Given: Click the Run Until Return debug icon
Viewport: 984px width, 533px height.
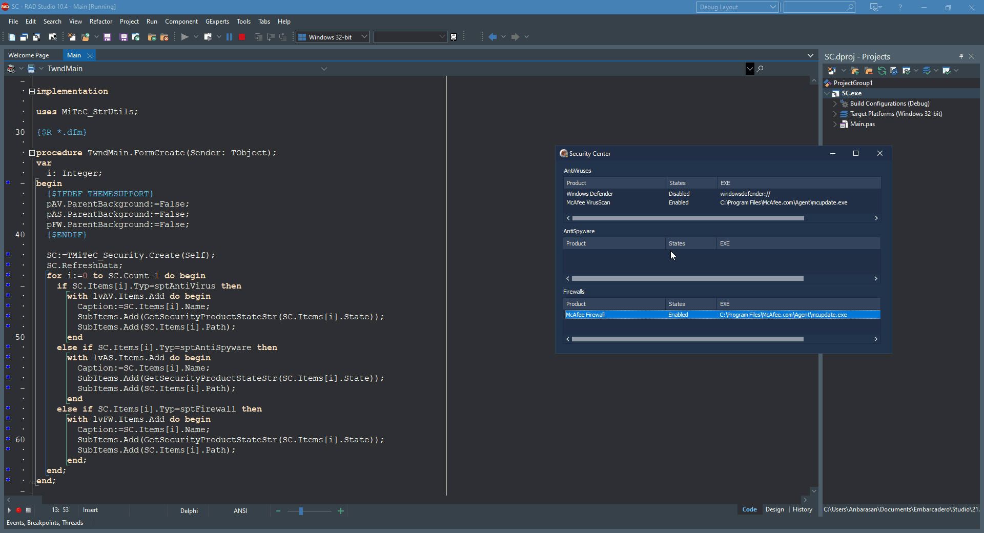Looking at the screenshot, I should pyautogui.click(x=283, y=37).
